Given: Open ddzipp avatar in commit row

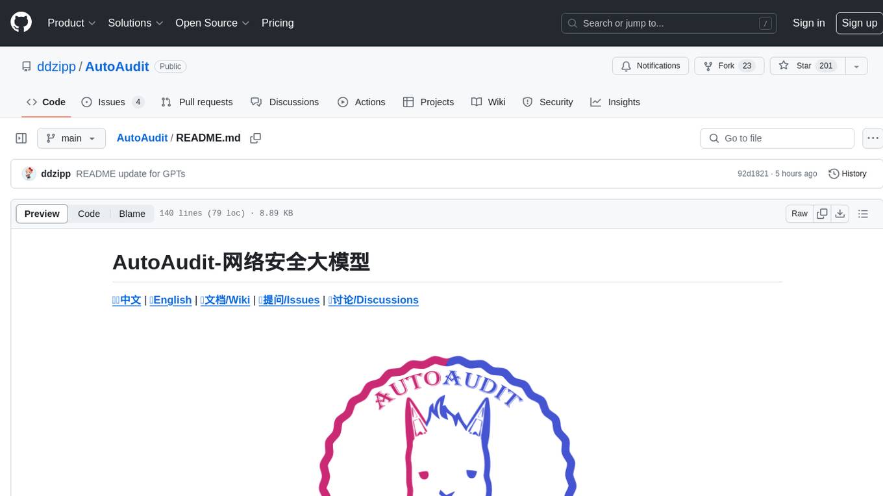Looking at the screenshot, I should point(29,174).
